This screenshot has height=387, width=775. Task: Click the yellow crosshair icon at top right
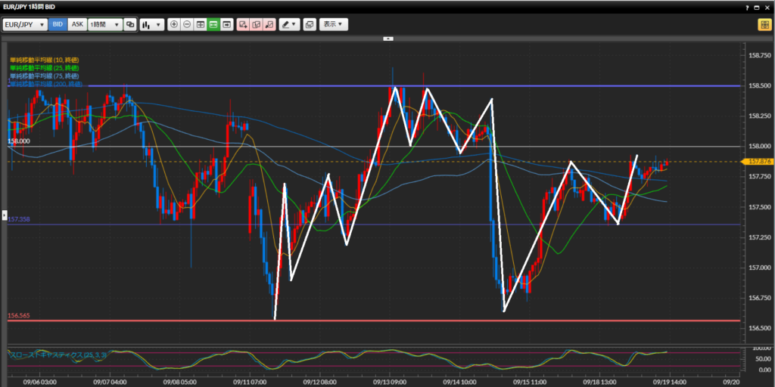pos(764,24)
